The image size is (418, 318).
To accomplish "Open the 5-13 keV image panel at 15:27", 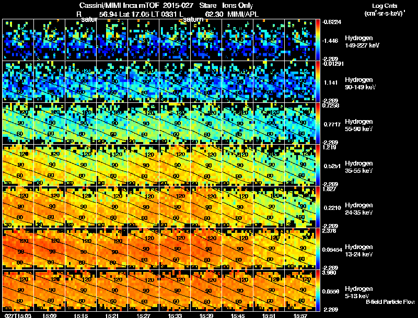I will click(143, 290).
